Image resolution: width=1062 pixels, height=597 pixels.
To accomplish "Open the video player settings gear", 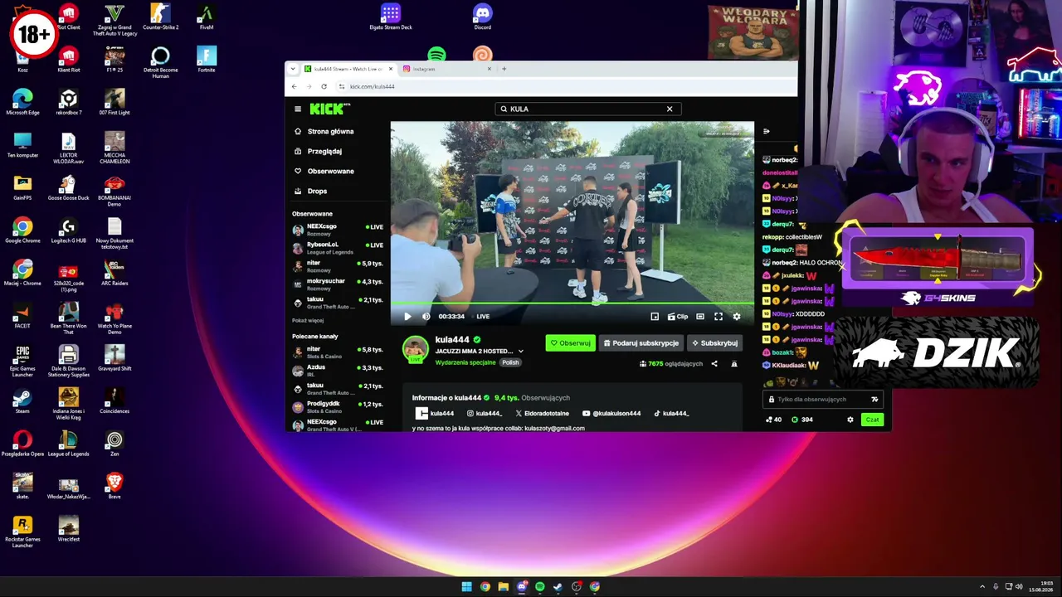I will (736, 316).
